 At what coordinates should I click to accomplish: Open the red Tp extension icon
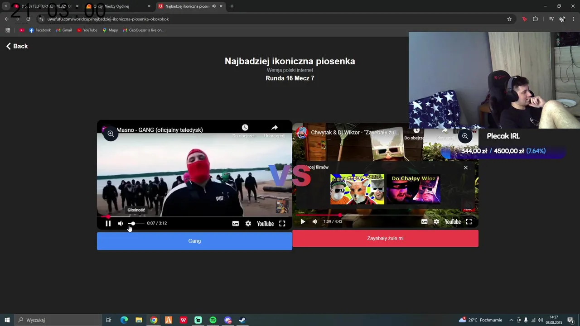pyautogui.click(x=524, y=19)
